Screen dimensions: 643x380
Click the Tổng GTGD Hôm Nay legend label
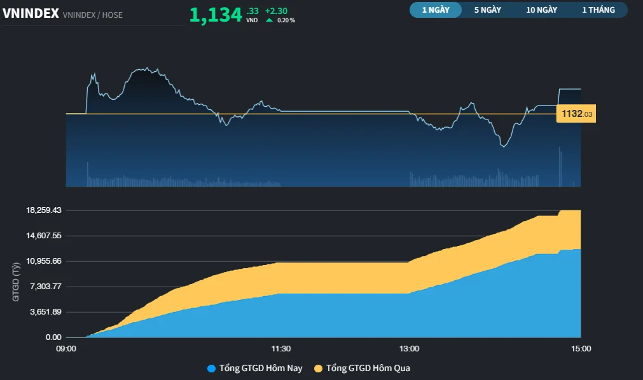point(261,368)
